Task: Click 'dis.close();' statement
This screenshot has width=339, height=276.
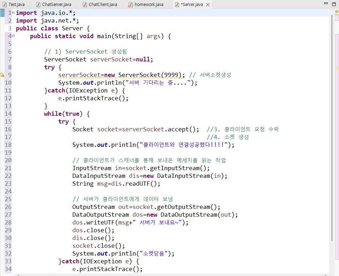Action: [93, 238]
